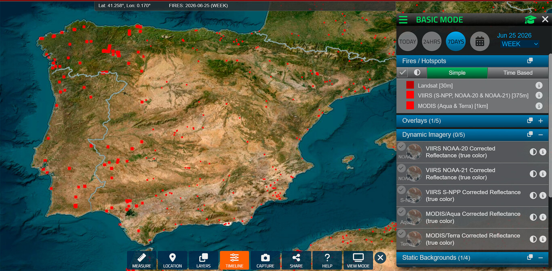Click the Overlays (1/5) header

(x=472, y=121)
